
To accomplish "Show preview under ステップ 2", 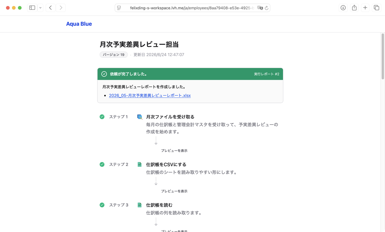I will [174, 191].
